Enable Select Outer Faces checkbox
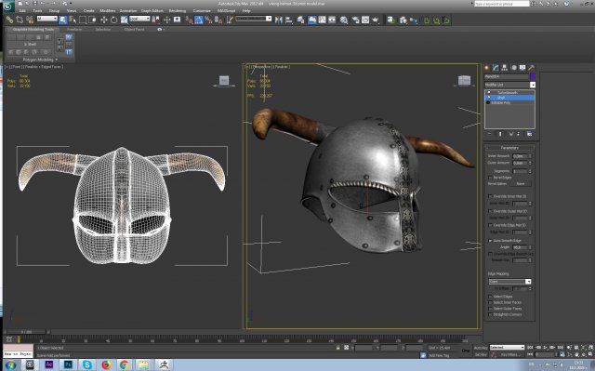This screenshot has height=371, width=595. pyautogui.click(x=490, y=309)
